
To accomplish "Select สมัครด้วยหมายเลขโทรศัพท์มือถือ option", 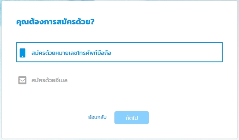I will coord(119,52).
